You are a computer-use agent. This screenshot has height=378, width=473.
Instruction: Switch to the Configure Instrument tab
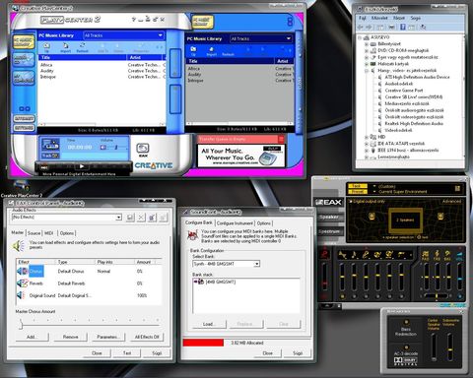(x=235, y=223)
